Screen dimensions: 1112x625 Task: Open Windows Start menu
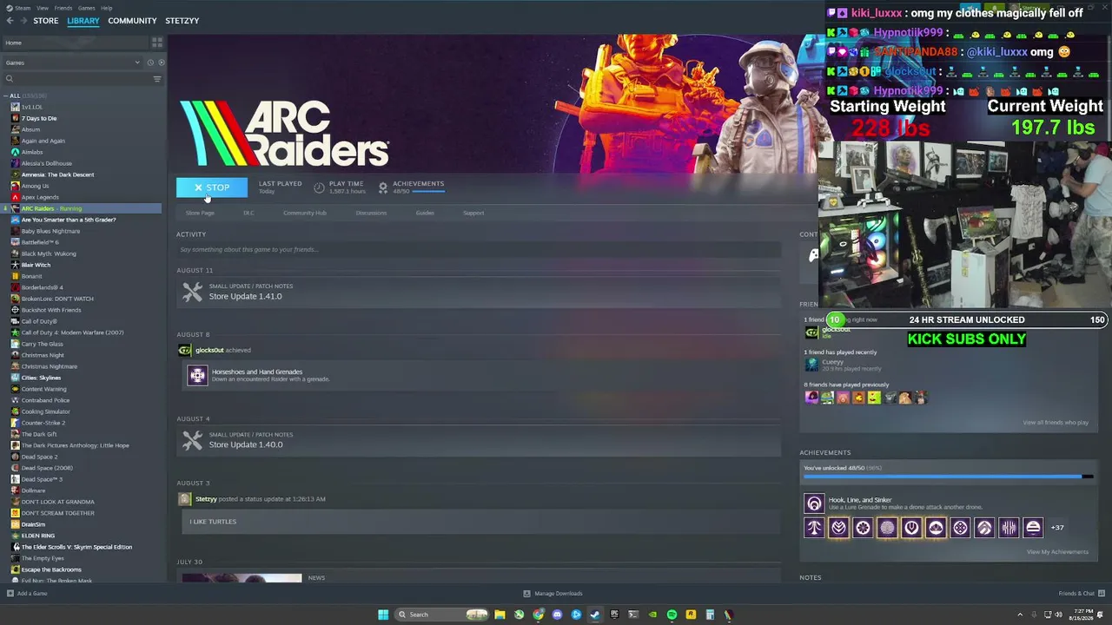click(383, 615)
